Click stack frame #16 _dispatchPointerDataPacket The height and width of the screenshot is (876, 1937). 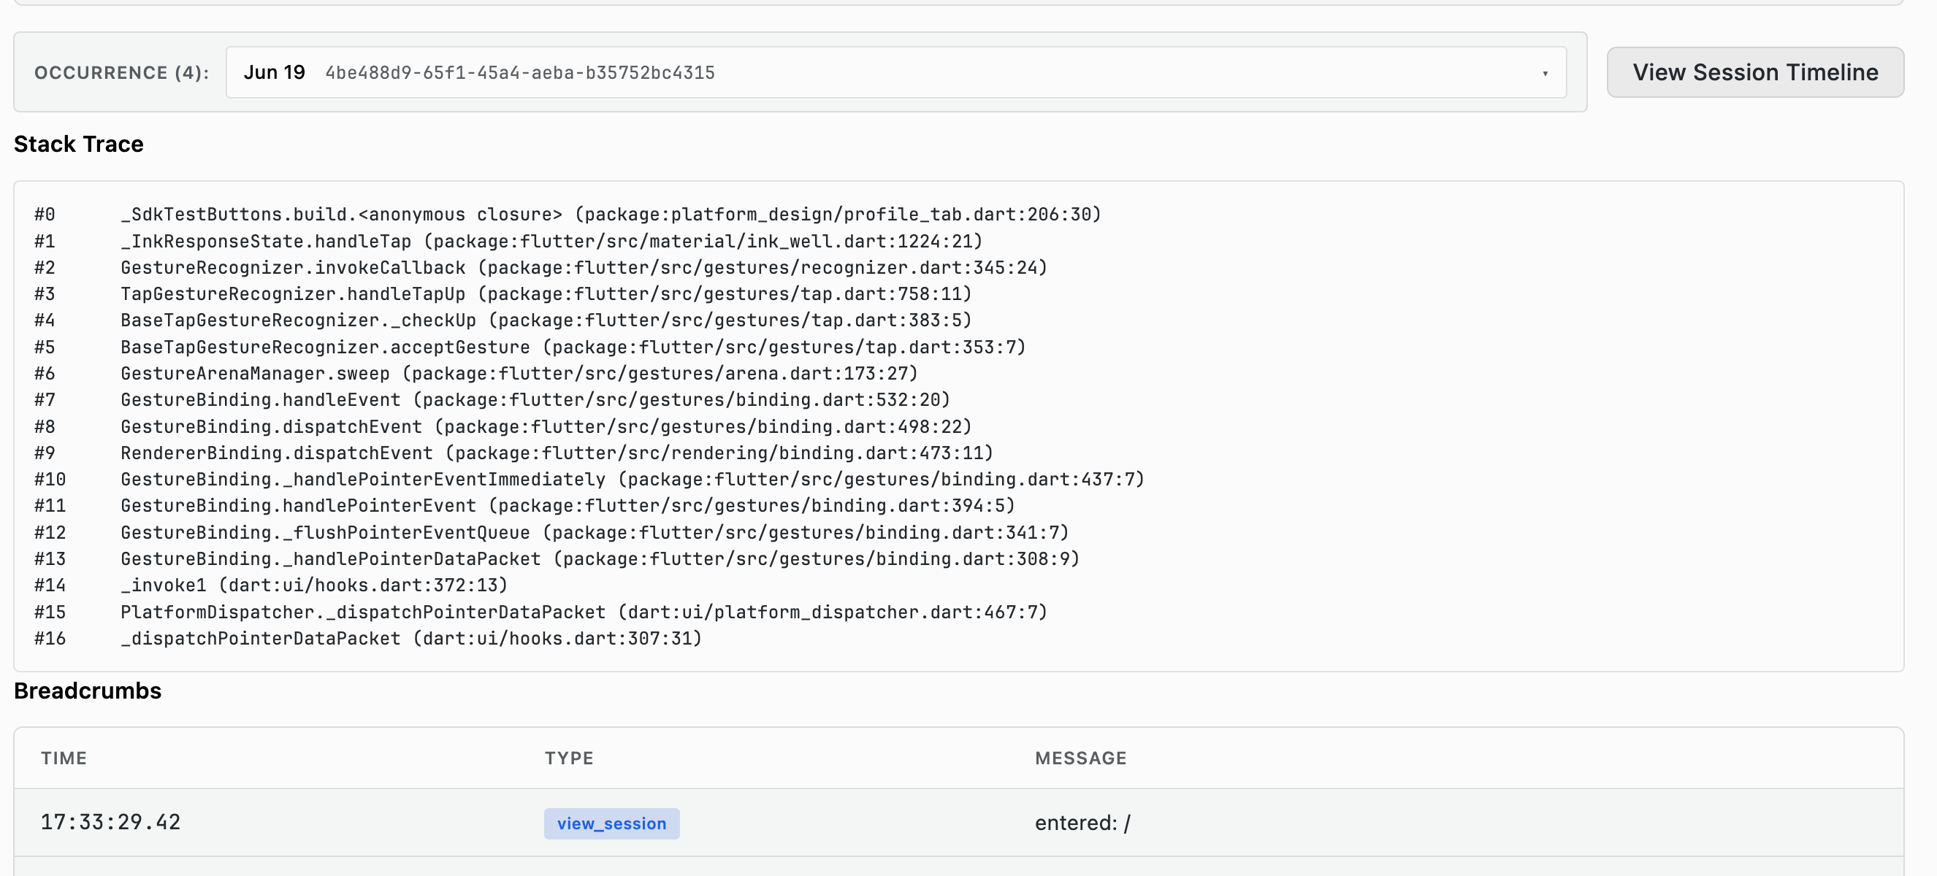pyautogui.click(x=368, y=639)
